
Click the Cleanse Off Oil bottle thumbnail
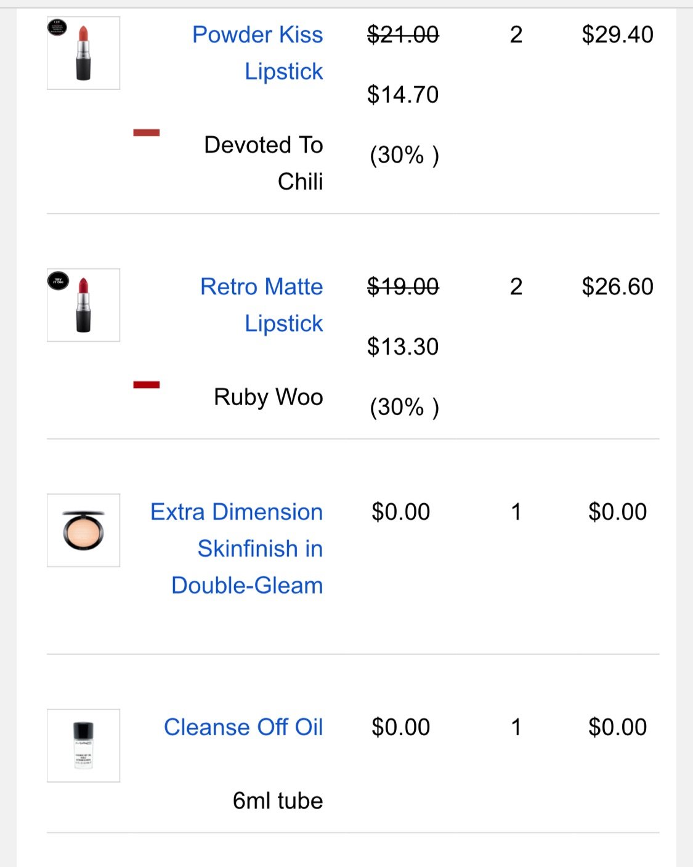click(x=83, y=746)
